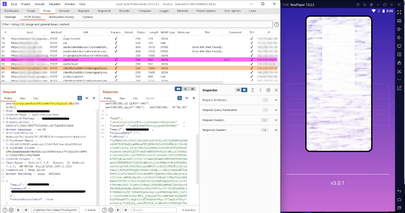Click the NoxPlayer volume up control
This screenshot has width=405, height=213.
tap(399, 29)
